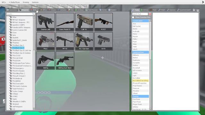Select TFA Black Ops 4 category
The image size is (205, 115).
tap(18, 48)
